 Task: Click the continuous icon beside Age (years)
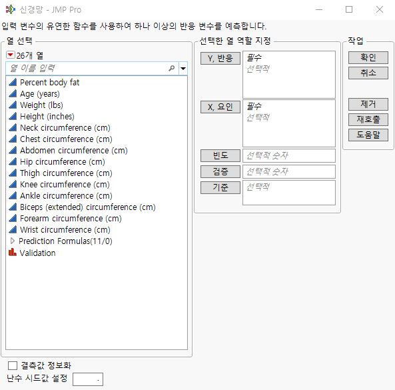[13, 93]
